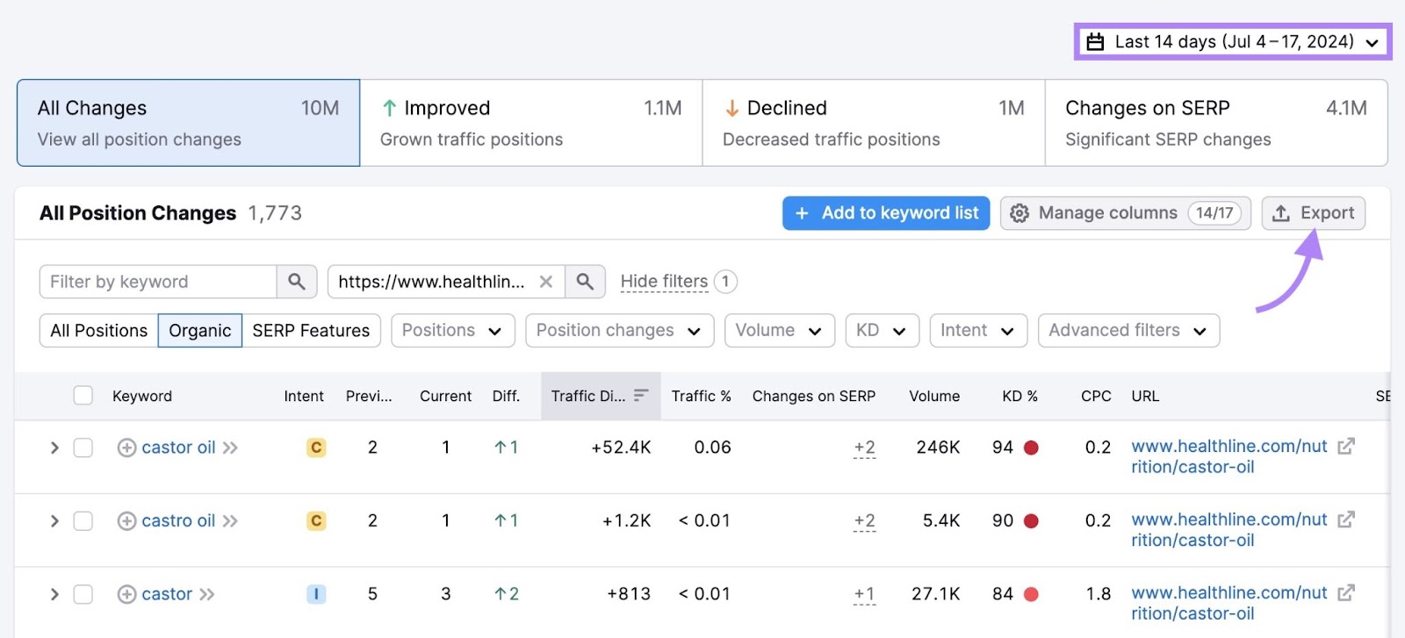Switch to the Improved tab
This screenshot has width=1405, height=638.
coord(530,123)
